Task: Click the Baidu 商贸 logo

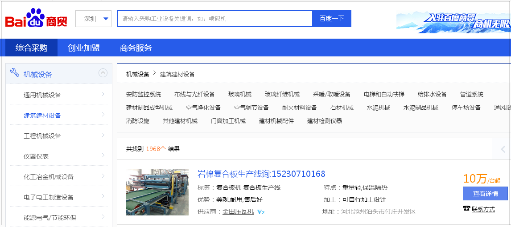Action: [36, 19]
